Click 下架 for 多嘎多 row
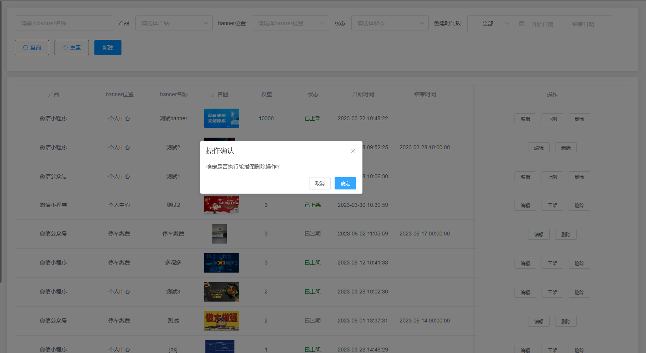The height and width of the screenshot is (353, 646). [x=552, y=263]
